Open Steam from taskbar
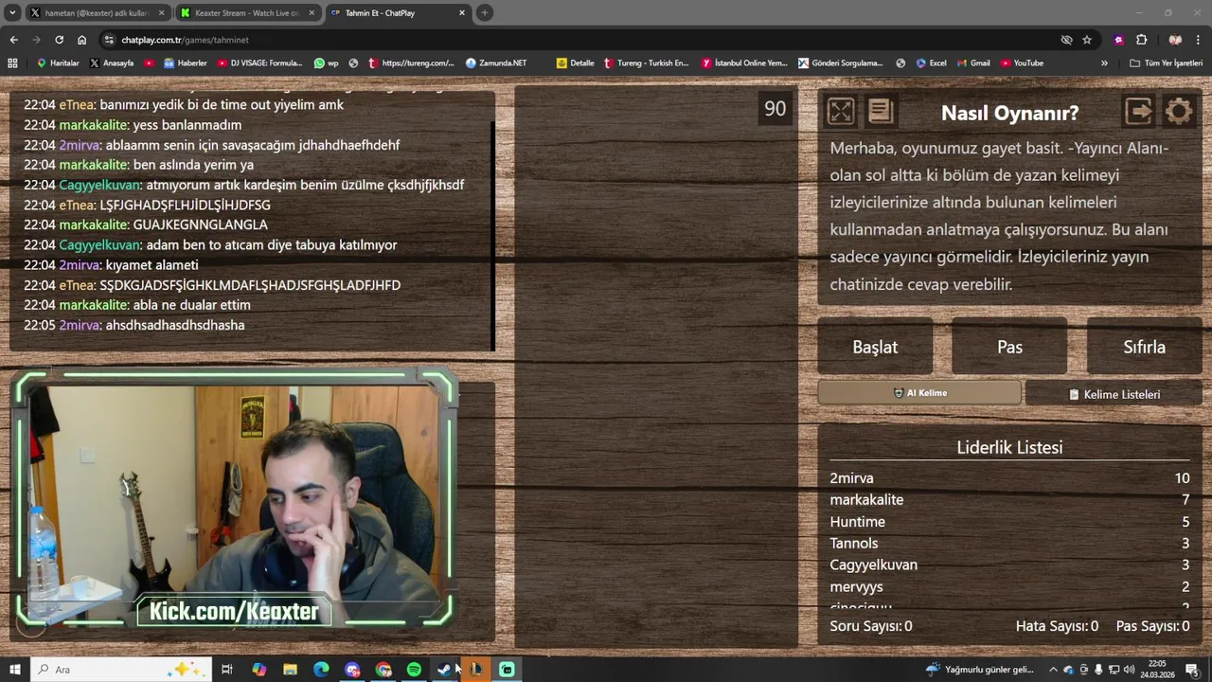The width and height of the screenshot is (1212, 682). click(444, 670)
